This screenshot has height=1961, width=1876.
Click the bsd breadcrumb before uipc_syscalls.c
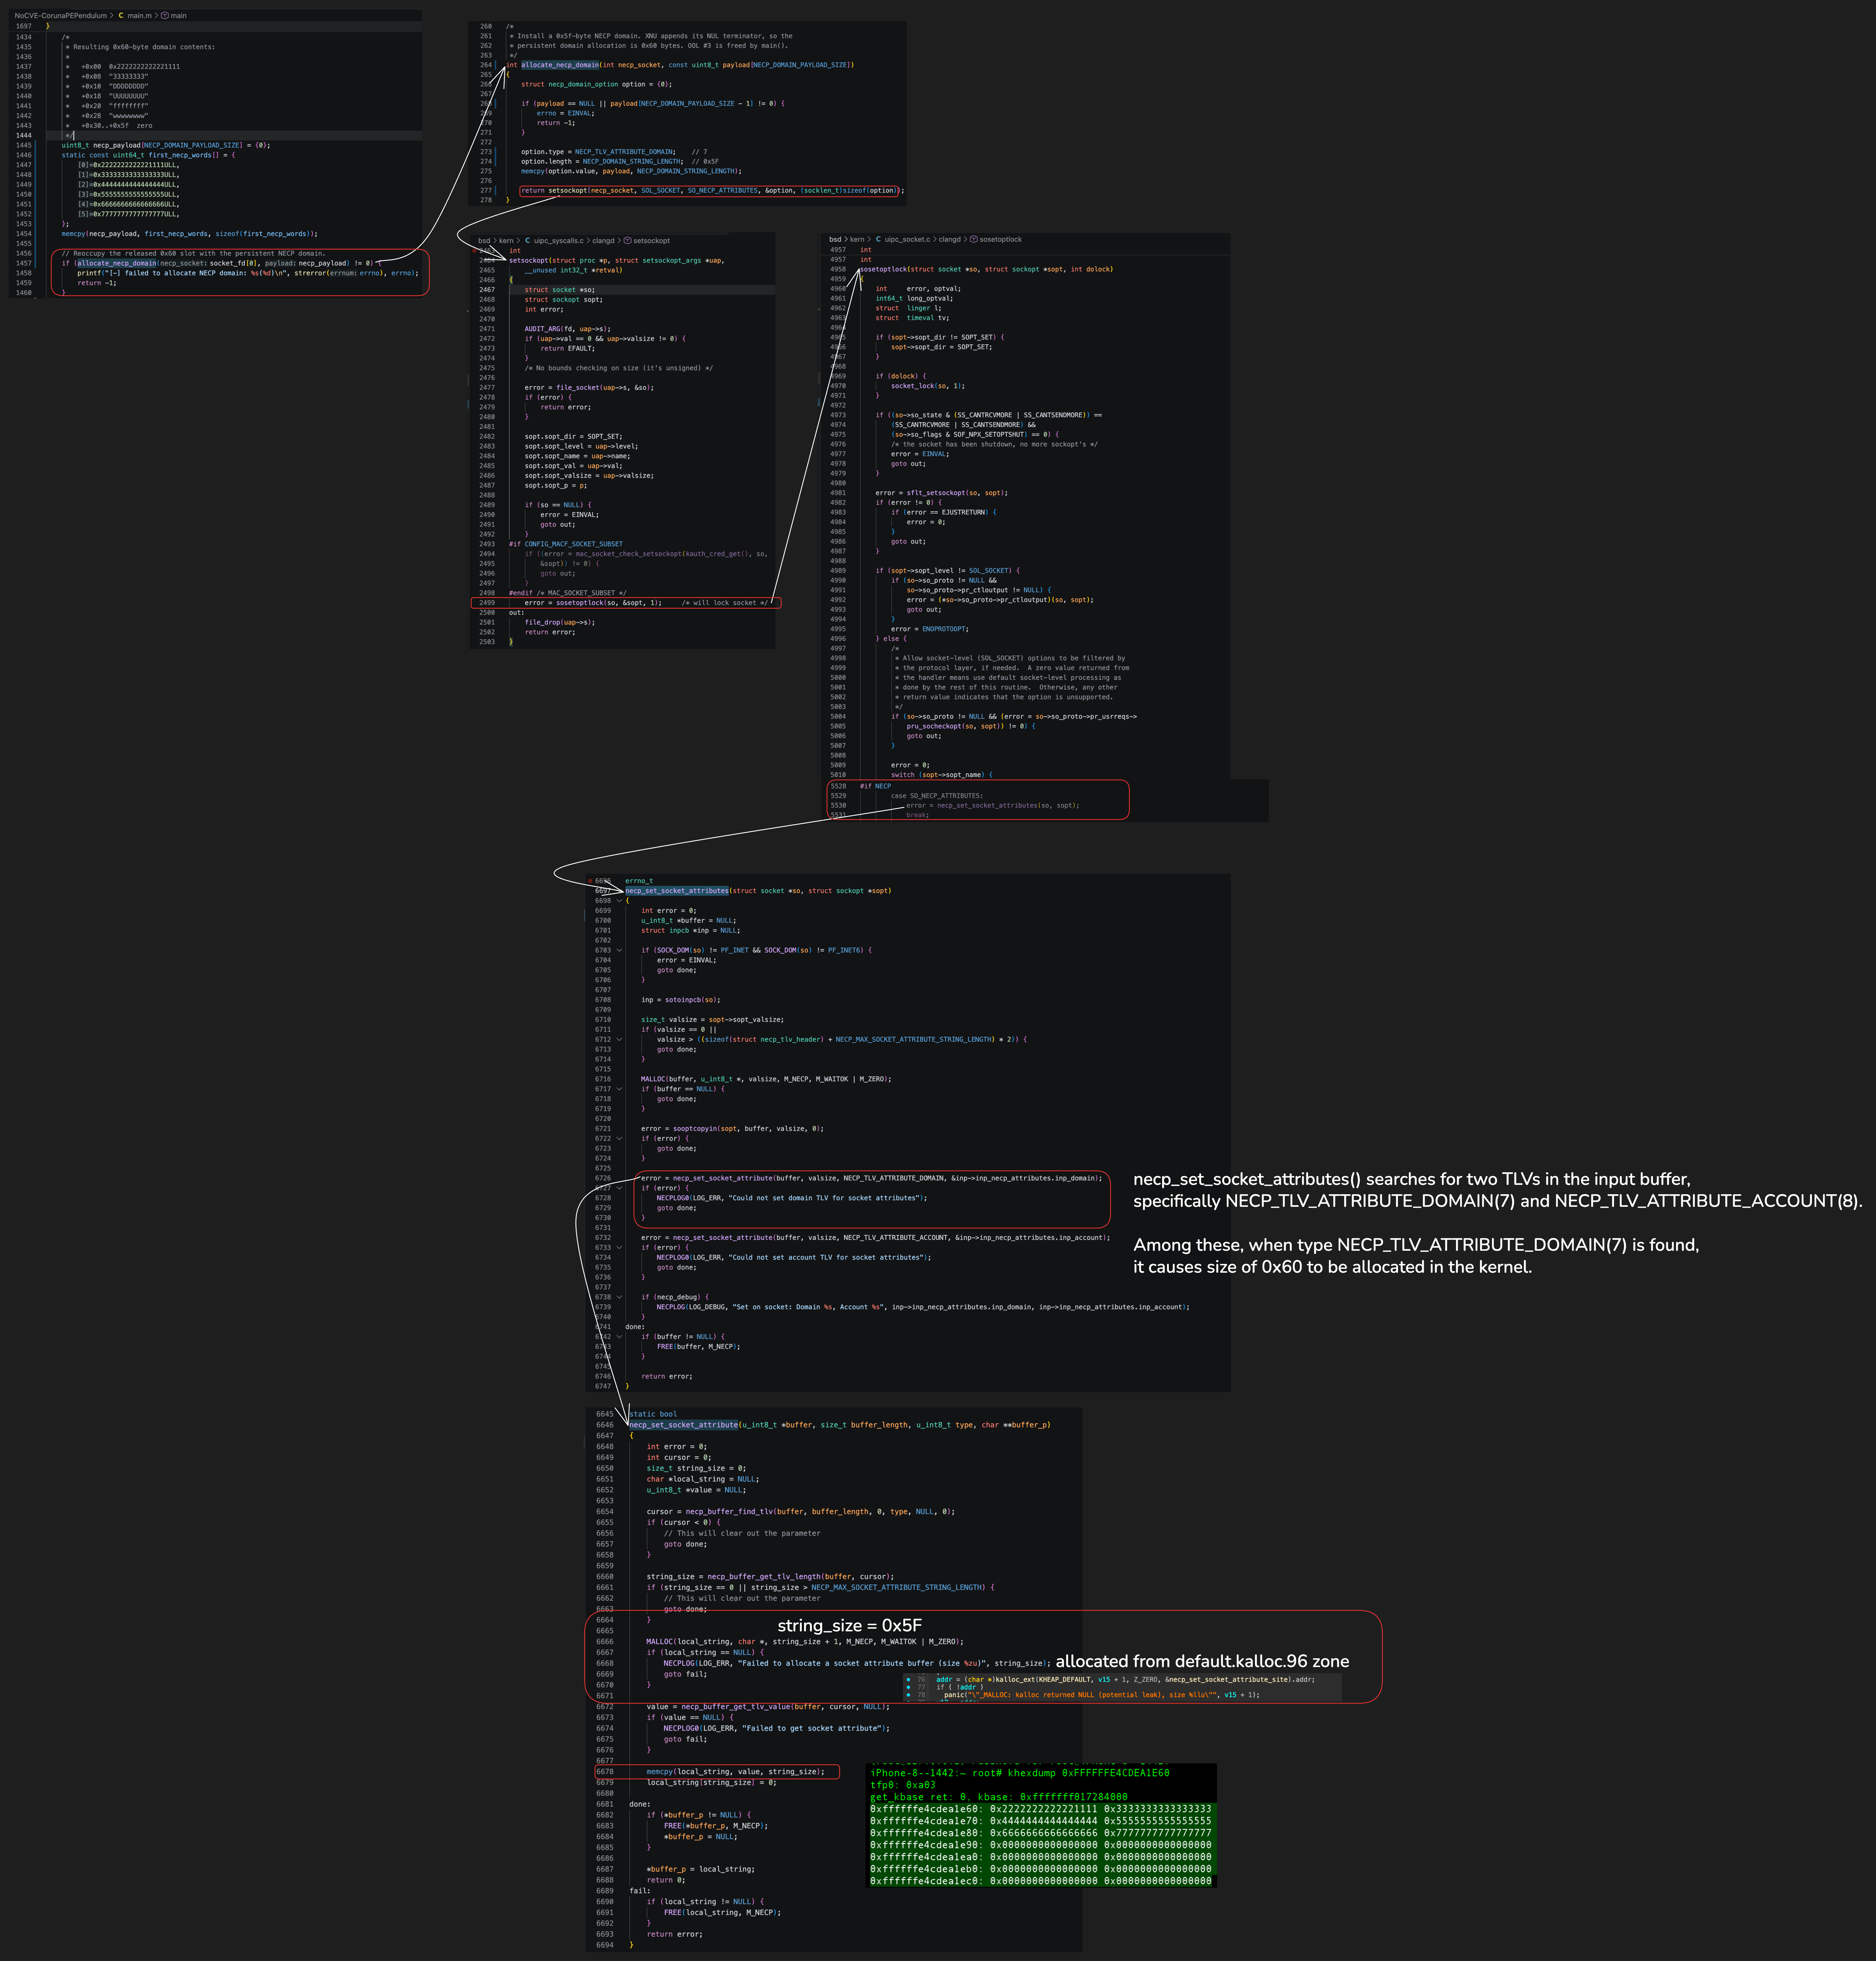click(484, 241)
